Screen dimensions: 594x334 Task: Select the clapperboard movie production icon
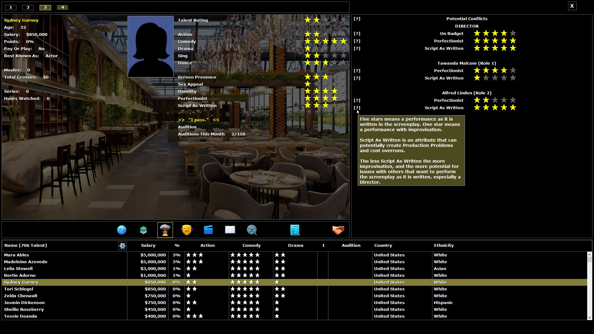pyautogui.click(x=208, y=230)
